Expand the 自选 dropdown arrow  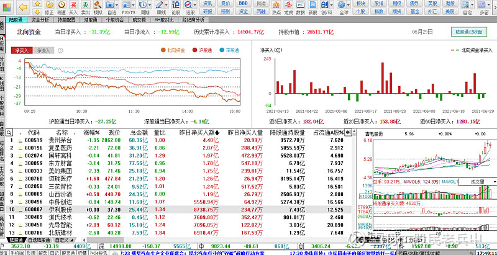coord(117,5)
